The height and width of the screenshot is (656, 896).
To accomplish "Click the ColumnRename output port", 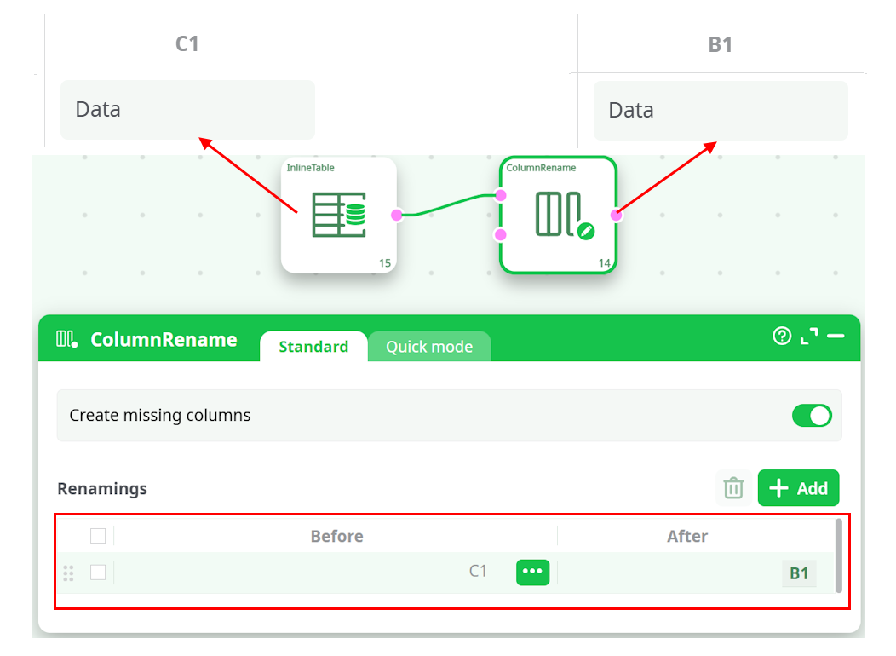I will (616, 215).
